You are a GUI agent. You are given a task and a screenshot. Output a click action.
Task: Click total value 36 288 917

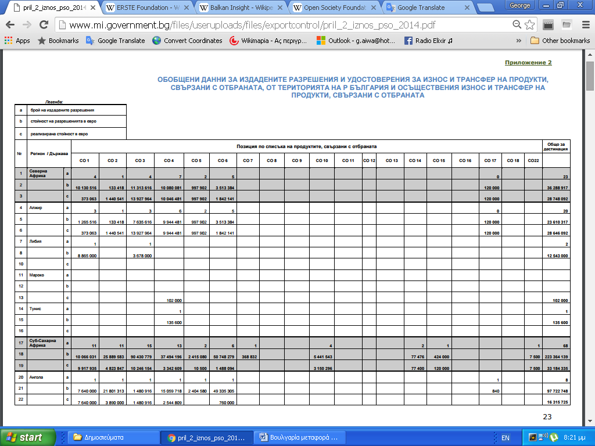point(557,188)
